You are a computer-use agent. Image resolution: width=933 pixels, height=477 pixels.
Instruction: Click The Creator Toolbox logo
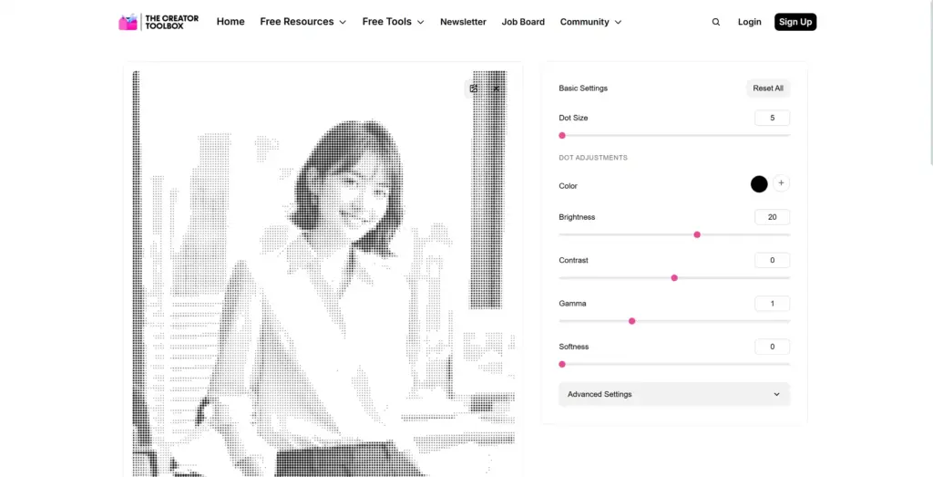pyautogui.click(x=159, y=22)
